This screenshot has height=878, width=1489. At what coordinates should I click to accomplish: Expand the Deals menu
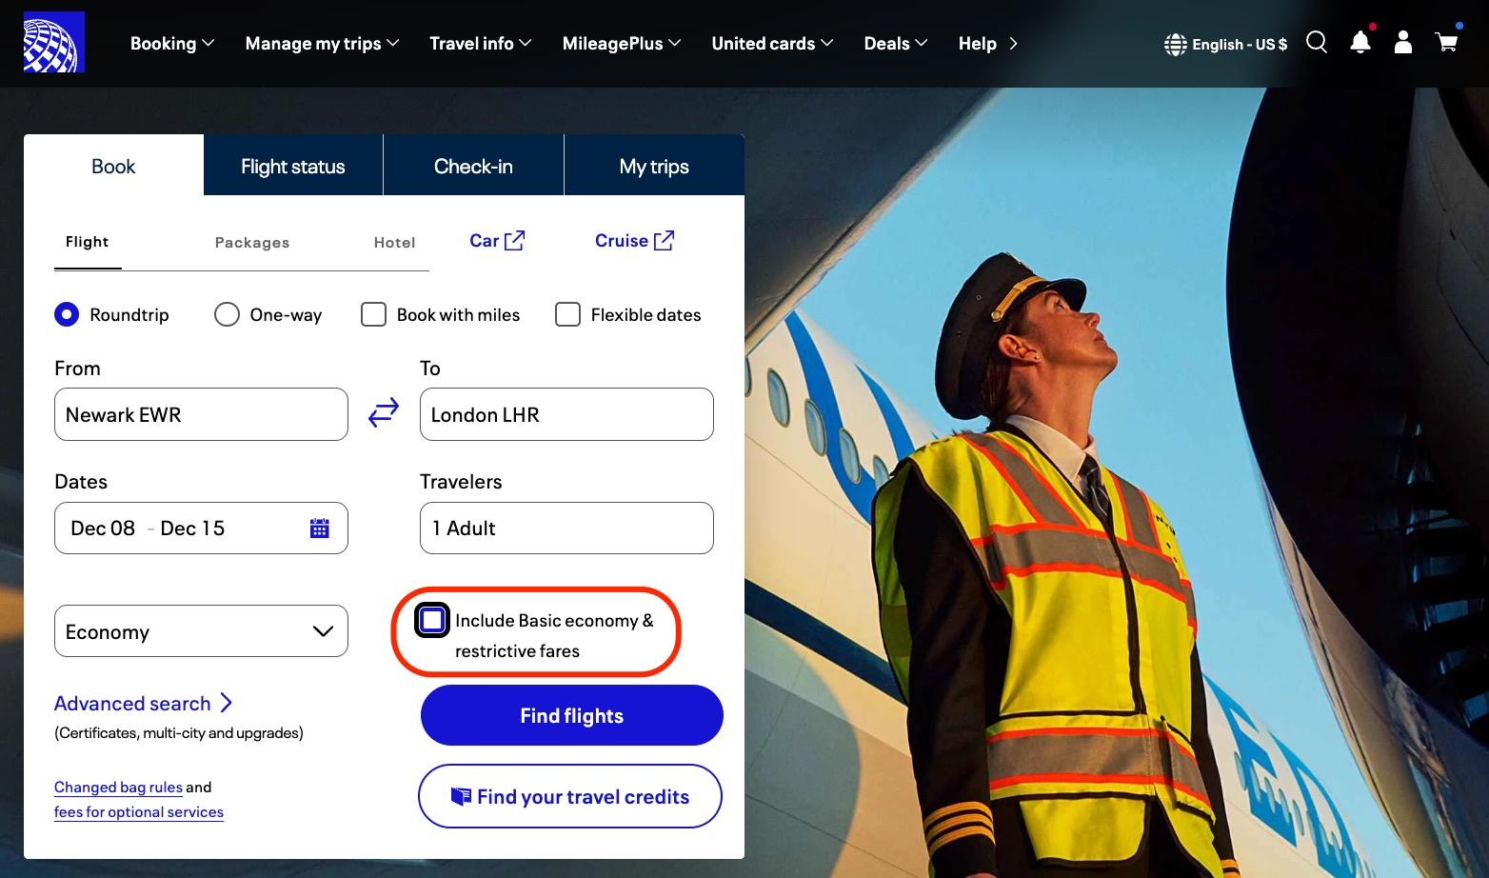coord(896,44)
